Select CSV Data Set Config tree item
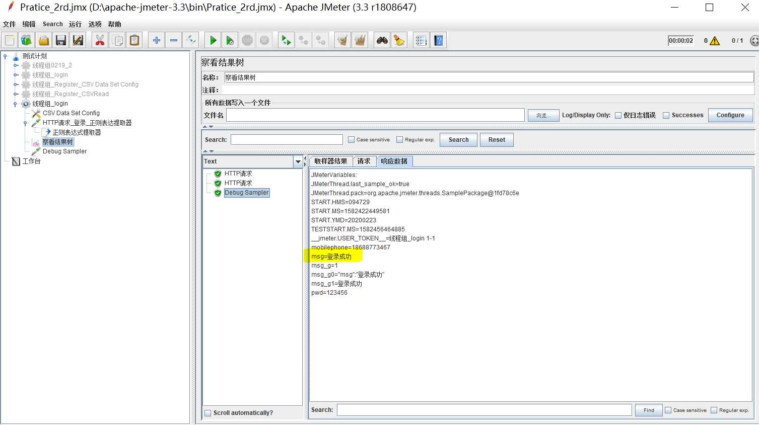Viewport: 759px width, 425px height. tap(71, 113)
